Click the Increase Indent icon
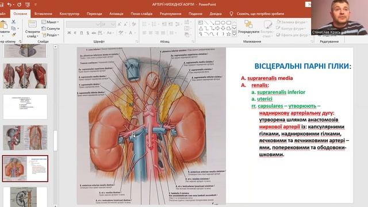 tap(170, 24)
